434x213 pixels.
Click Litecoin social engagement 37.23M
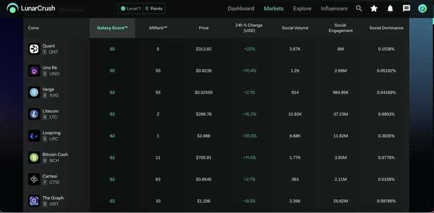tap(340, 114)
